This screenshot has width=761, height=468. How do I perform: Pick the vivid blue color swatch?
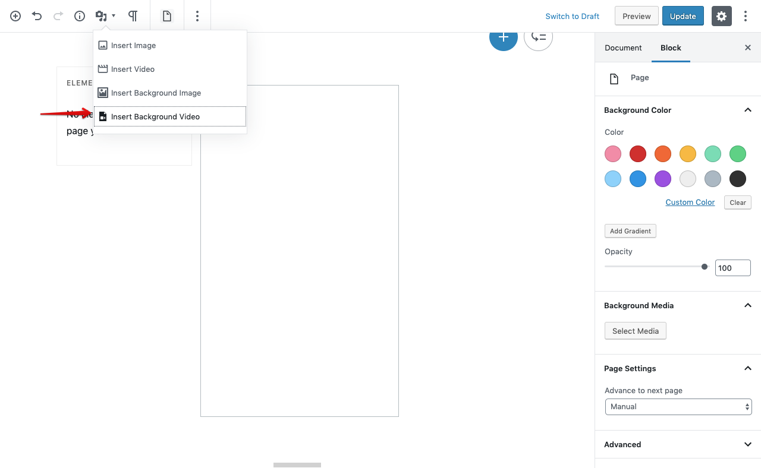pos(638,179)
